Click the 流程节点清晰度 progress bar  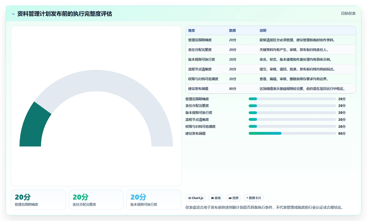(292, 119)
